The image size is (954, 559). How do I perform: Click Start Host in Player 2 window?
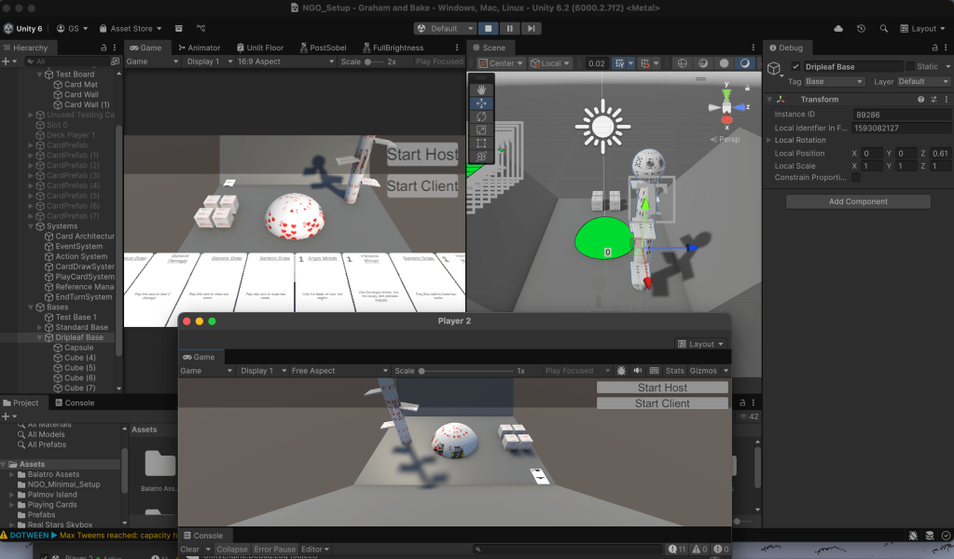(x=662, y=388)
